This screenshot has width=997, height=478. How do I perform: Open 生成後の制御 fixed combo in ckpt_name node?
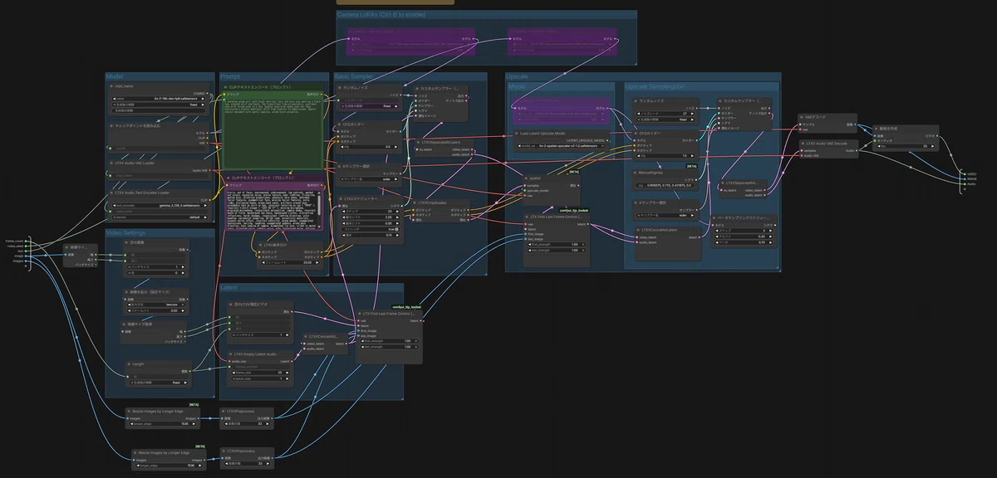[x=159, y=105]
